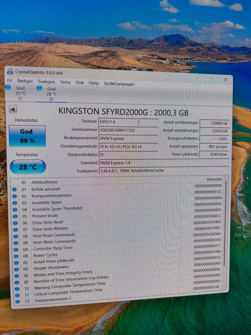Click Antall vertslesninger value 120489 GB
Viewport: 251px width, 335px height.
(214, 123)
